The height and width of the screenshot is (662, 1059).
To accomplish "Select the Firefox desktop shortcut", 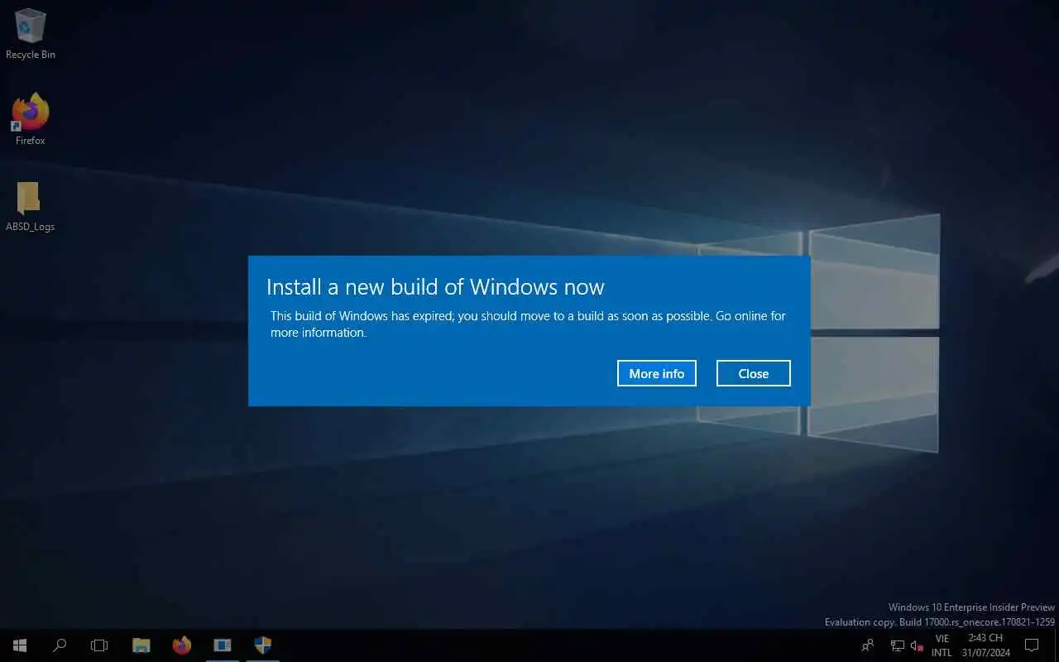I will pyautogui.click(x=31, y=120).
